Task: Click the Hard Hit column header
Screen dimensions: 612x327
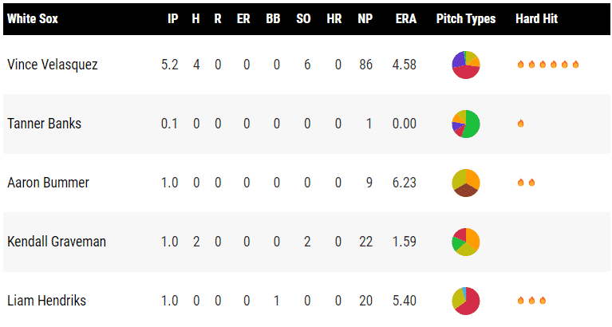Action: click(536, 18)
